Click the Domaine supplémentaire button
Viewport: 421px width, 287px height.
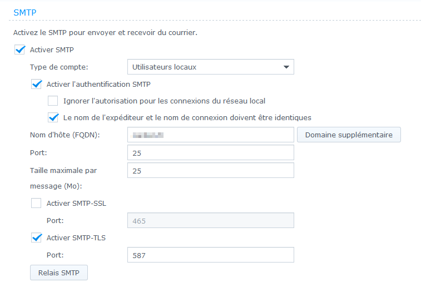coord(349,135)
